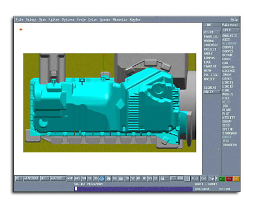
Task: Click the lock icon in bottom toolbar
Action: click(x=162, y=179)
